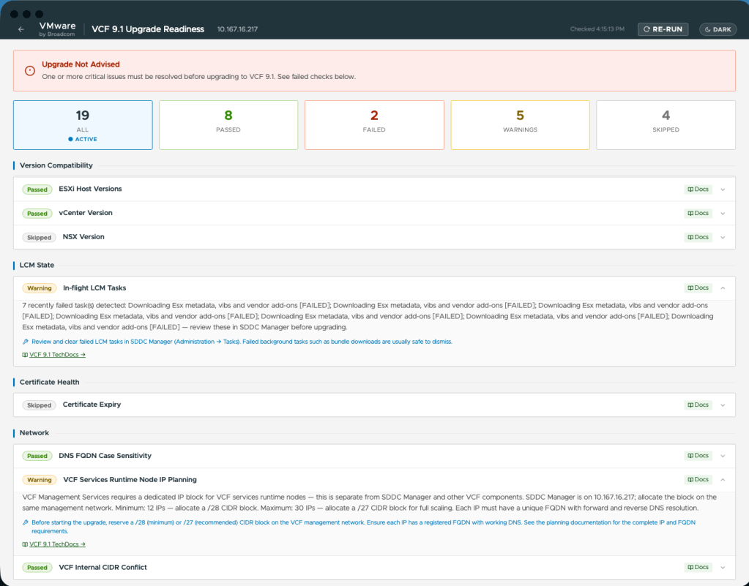
Task: Click the Upgrade Not Advised heading
Action: [81, 64]
